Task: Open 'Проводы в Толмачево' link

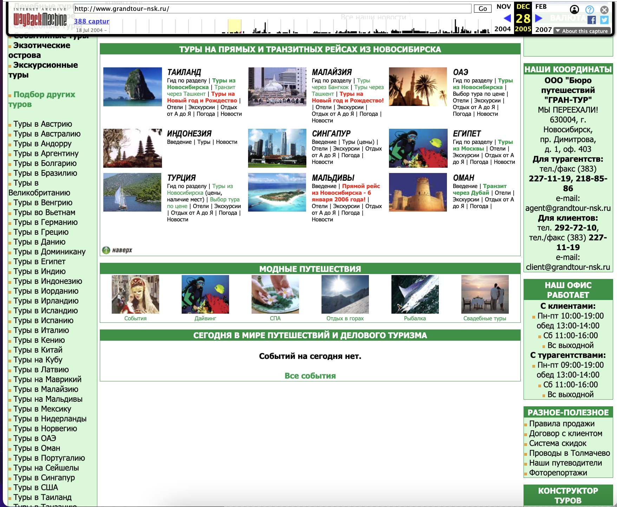Action: [569, 453]
